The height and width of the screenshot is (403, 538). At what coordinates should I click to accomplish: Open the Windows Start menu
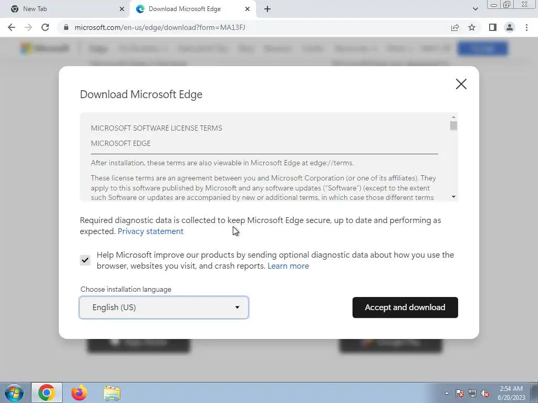14,393
